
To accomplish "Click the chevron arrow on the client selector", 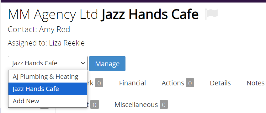I will point(83,63).
